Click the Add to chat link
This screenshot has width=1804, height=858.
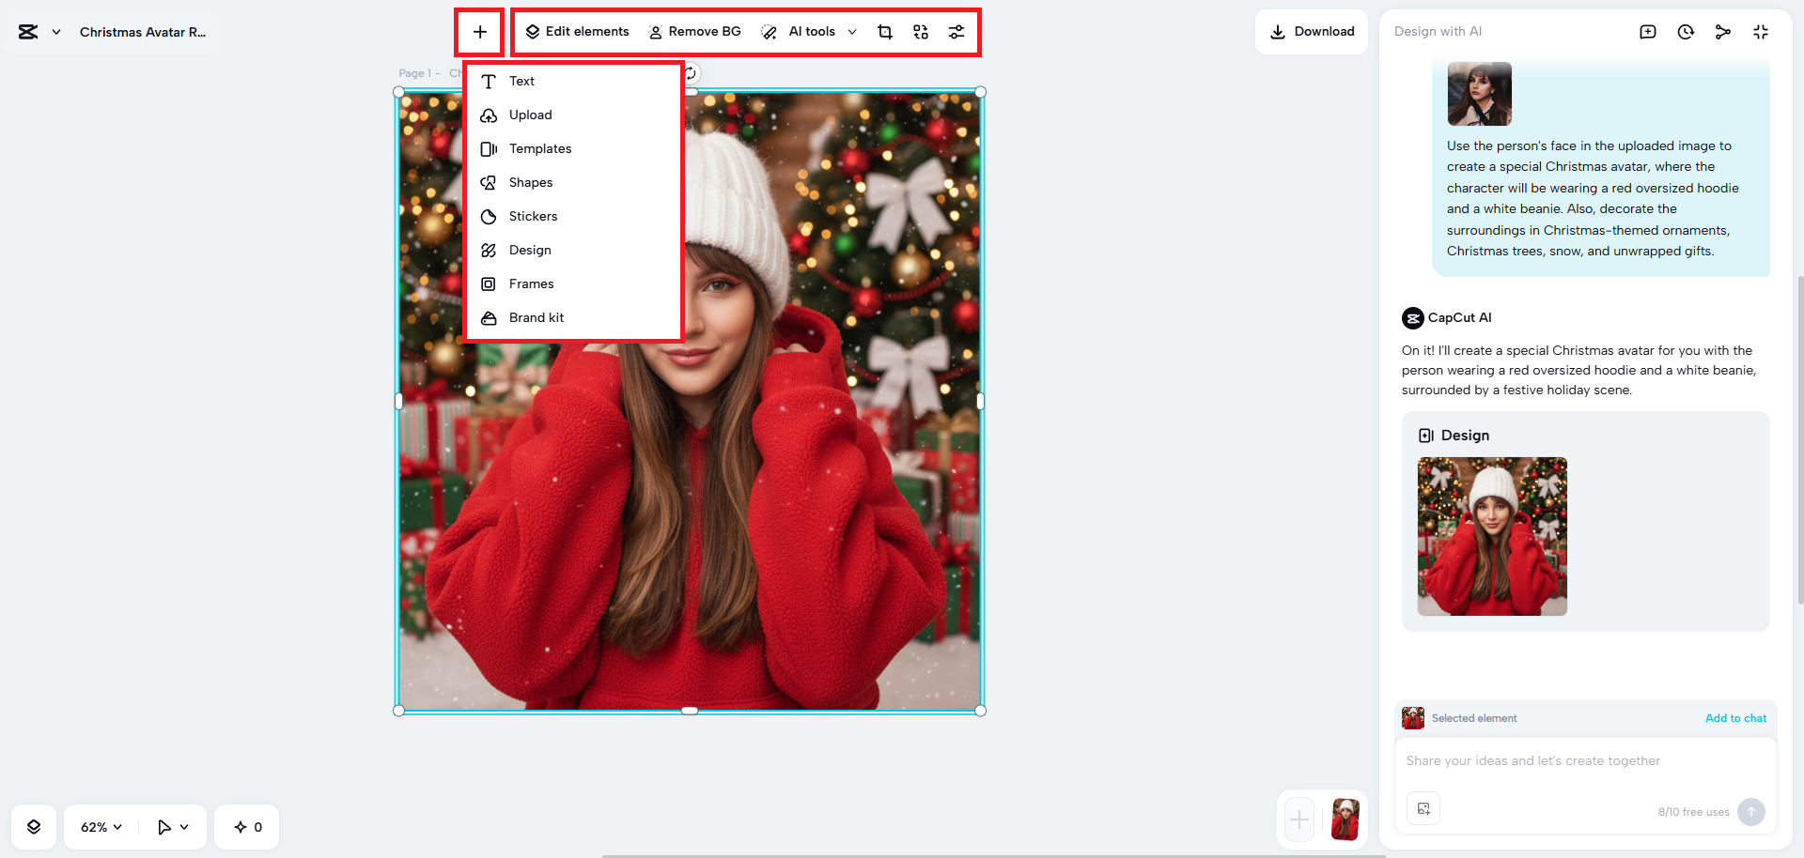(1735, 717)
